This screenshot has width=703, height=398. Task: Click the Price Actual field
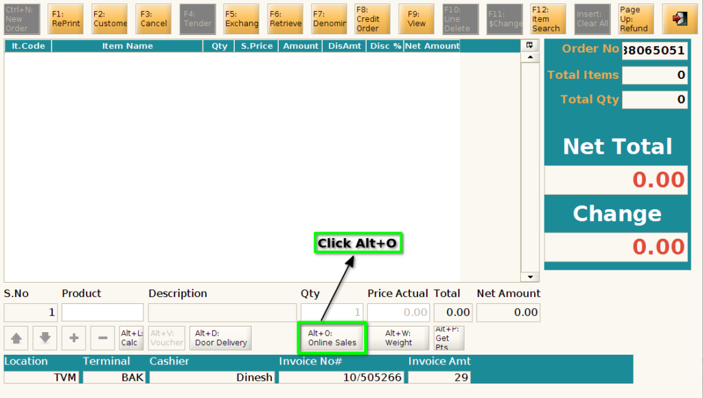coord(398,312)
